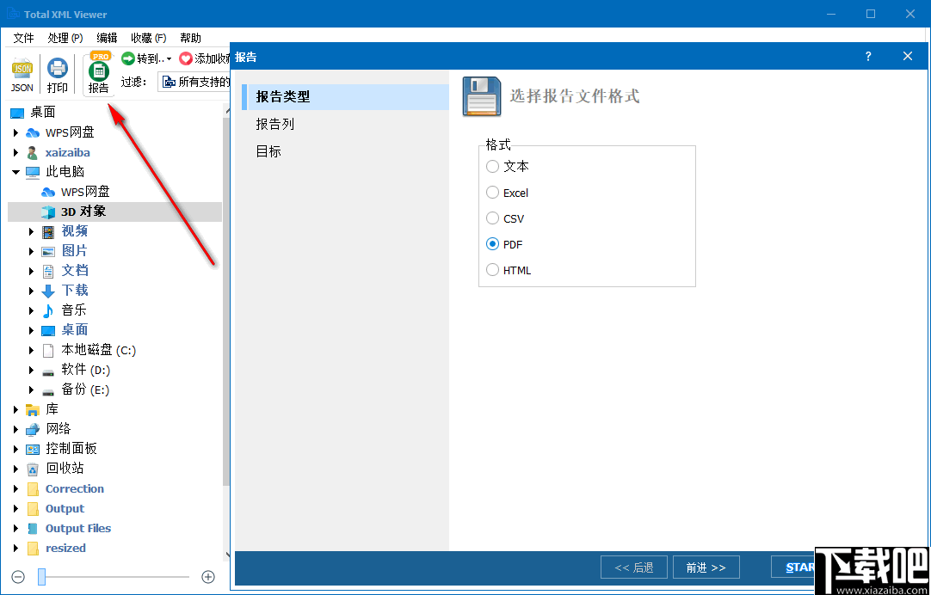931x595 pixels.
Task: Switch to the 报告列 section
Action: pyautogui.click(x=275, y=124)
